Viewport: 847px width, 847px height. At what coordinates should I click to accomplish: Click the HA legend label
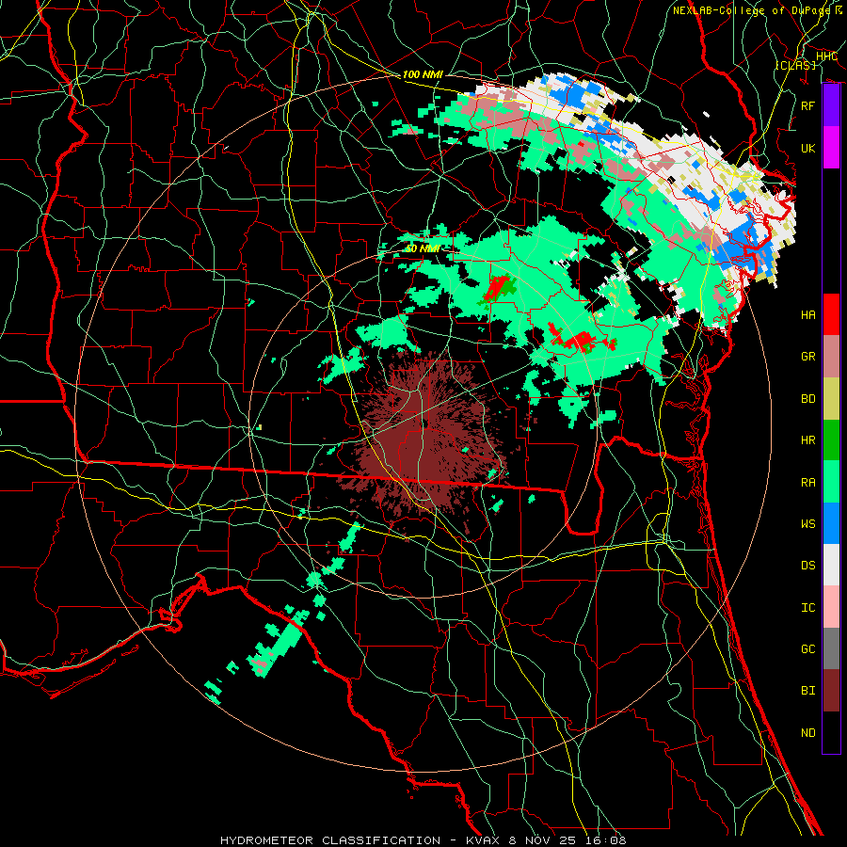(807, 314)
